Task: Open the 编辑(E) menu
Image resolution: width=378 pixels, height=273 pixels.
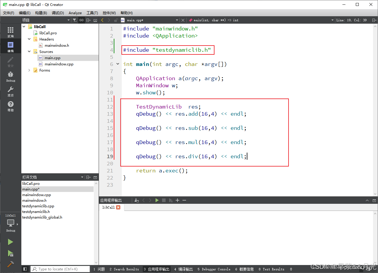Action: pyautogui.click(x=25, y=13)
